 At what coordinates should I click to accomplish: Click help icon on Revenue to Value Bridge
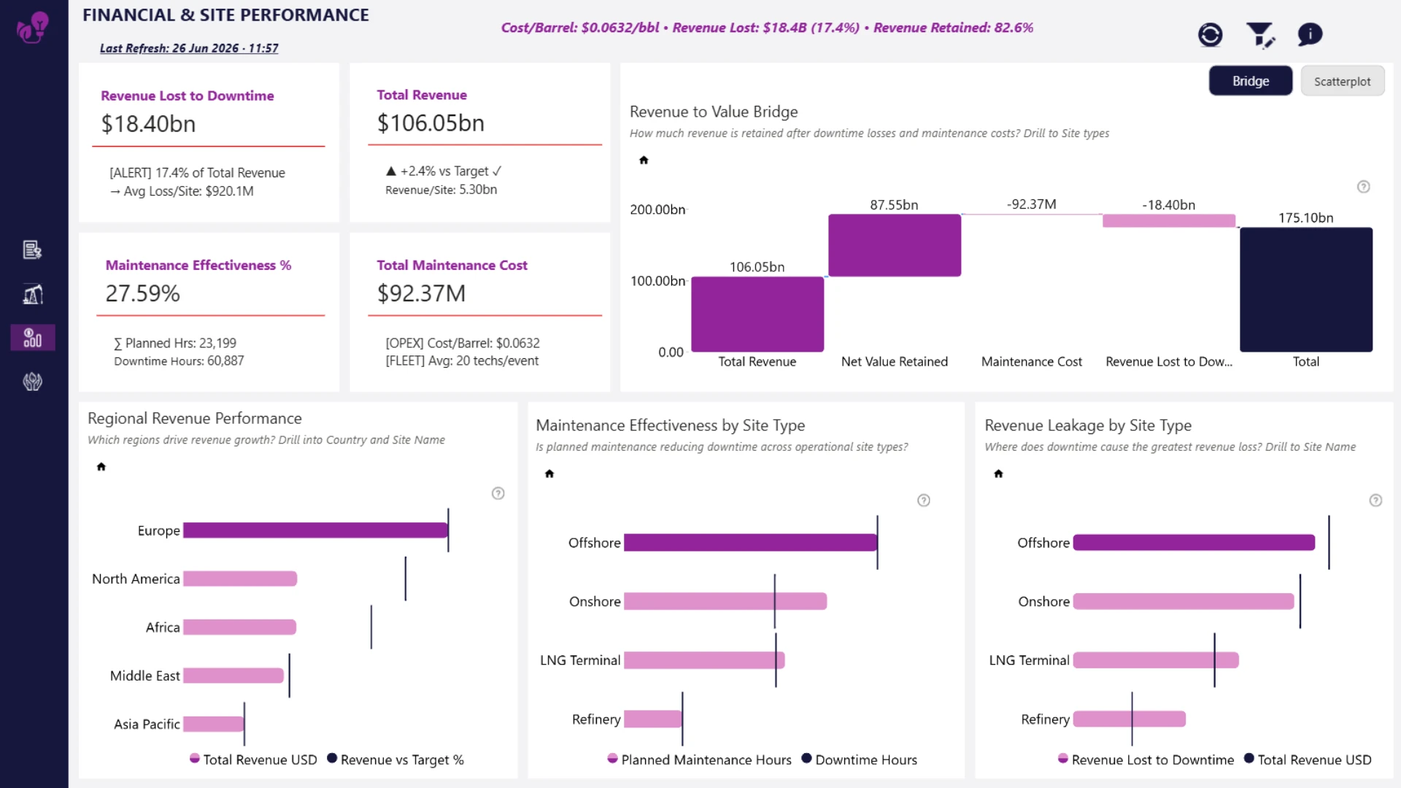tap(1363, 187)
